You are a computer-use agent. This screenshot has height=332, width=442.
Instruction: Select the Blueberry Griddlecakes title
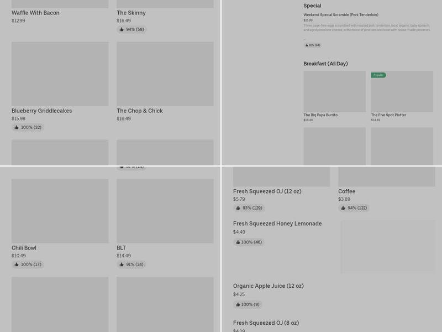(42, 111)
